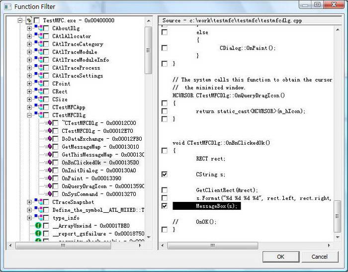Click the class icon beside CAtlTraceProcess
The image size is (348, 272).
point(38,68)
